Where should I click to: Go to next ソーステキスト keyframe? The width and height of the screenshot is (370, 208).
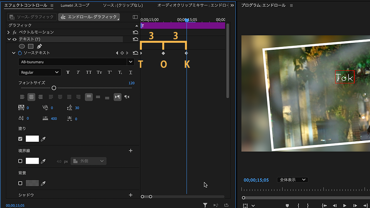127,53
